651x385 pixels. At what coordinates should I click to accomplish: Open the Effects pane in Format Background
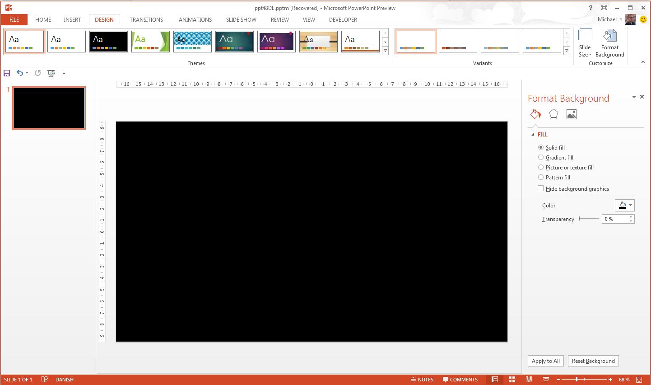553,114
